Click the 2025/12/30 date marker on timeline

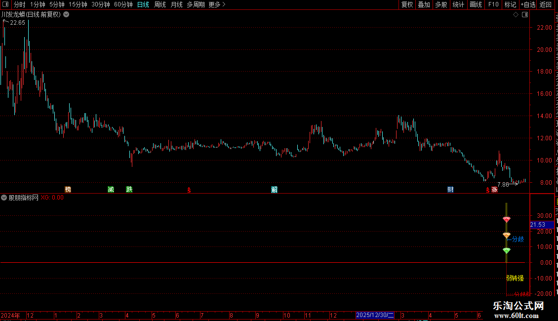point(375,315)
